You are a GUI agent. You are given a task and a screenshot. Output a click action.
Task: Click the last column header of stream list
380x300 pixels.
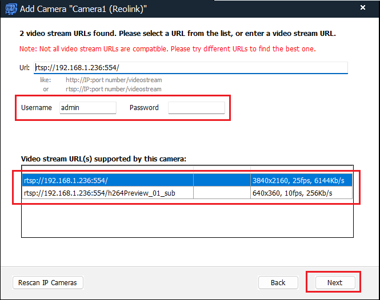301,170
